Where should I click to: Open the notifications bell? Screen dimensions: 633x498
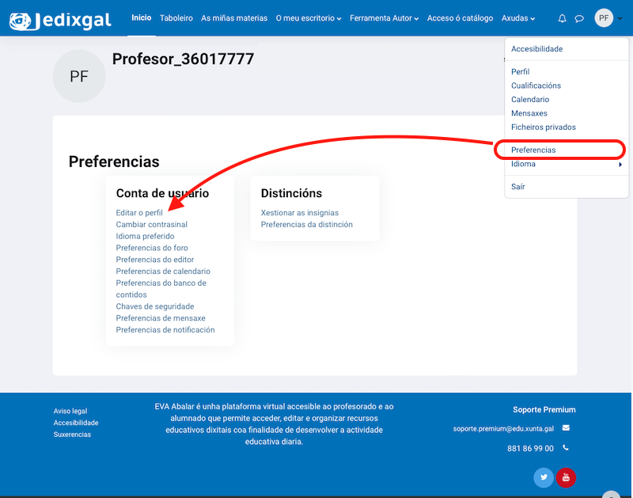pyautogui.click(x=562, y=17)
